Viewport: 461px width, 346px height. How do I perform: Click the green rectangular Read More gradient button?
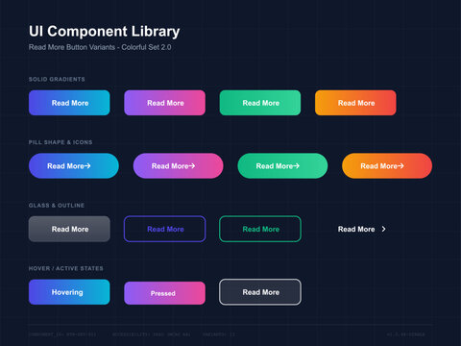260,103
